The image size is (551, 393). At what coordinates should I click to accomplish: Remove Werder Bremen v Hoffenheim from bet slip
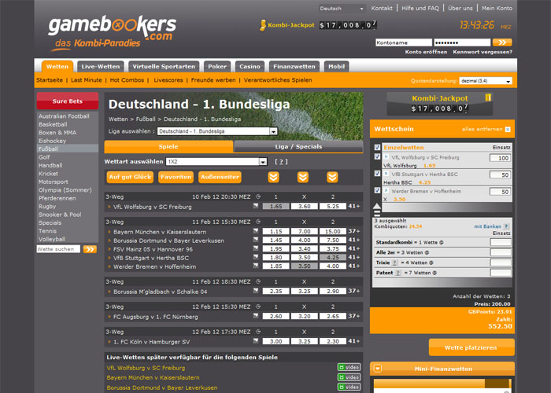pyautogui.click(x=386, y=190)
